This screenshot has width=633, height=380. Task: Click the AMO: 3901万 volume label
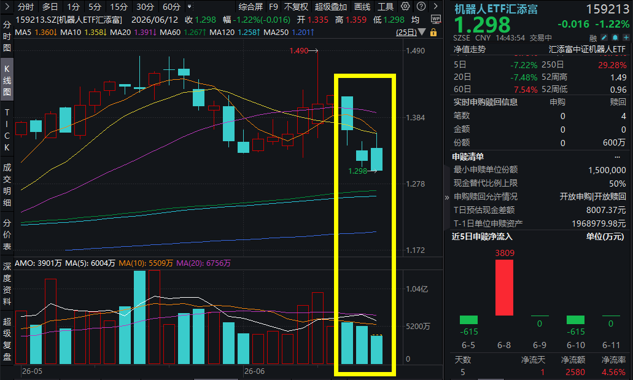(38, 263)
